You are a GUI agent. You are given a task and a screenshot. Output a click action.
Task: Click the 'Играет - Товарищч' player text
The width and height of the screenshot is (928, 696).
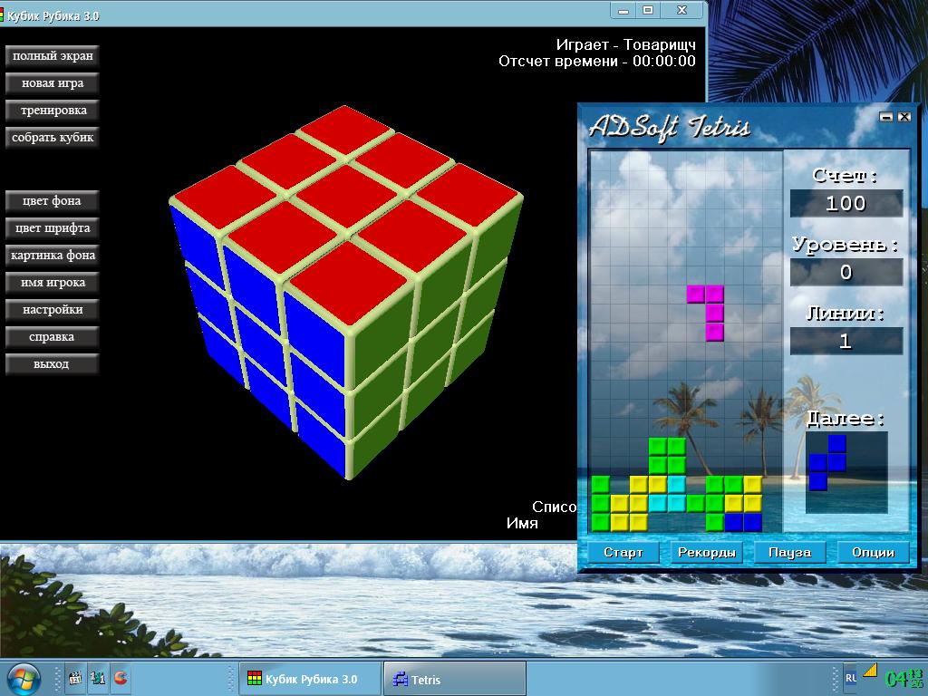click(626, 45)
